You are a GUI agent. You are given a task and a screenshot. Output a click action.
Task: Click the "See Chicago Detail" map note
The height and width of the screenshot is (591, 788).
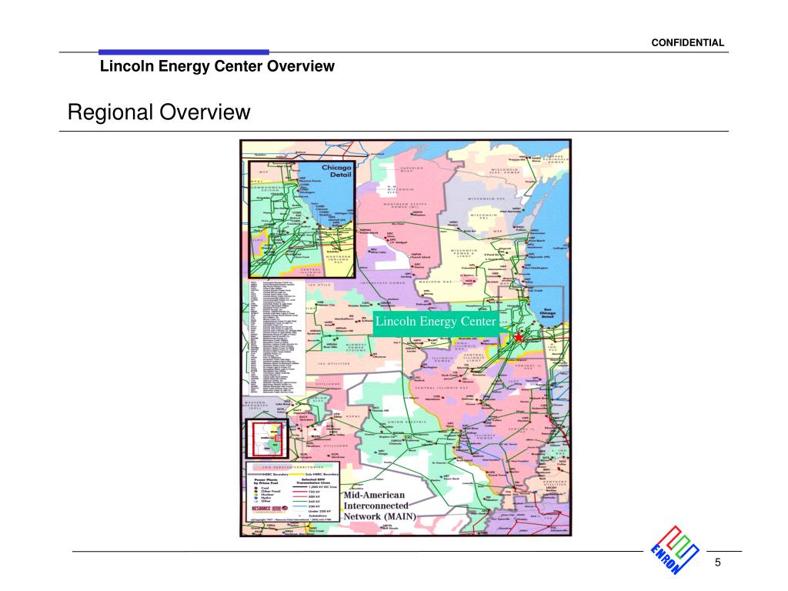coord(547,313)
